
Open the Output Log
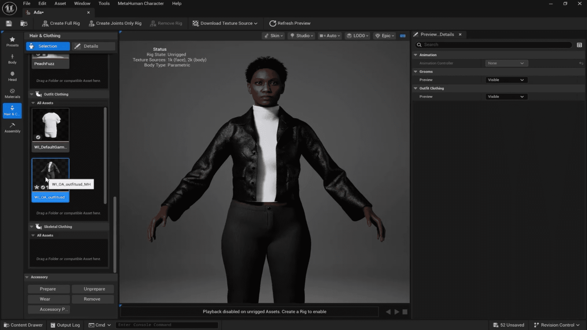click(x=65, y=325)
